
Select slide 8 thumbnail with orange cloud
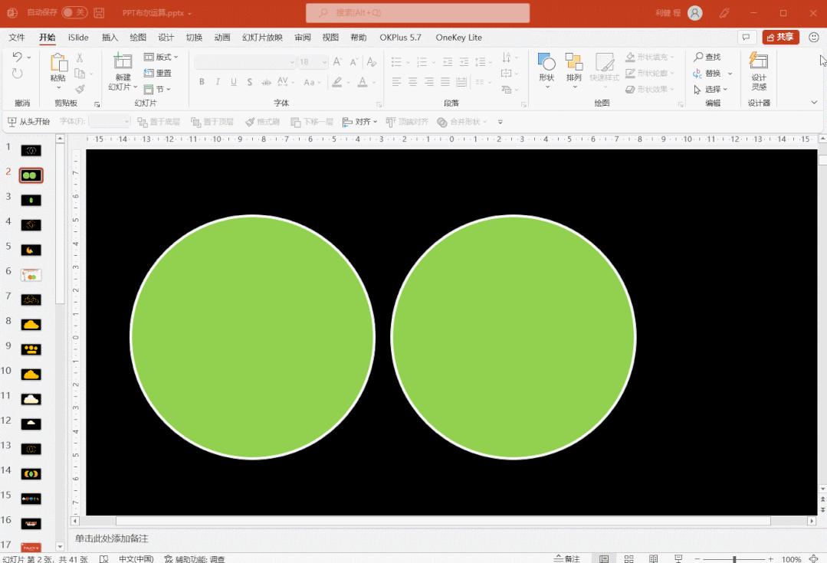point(31,325)
